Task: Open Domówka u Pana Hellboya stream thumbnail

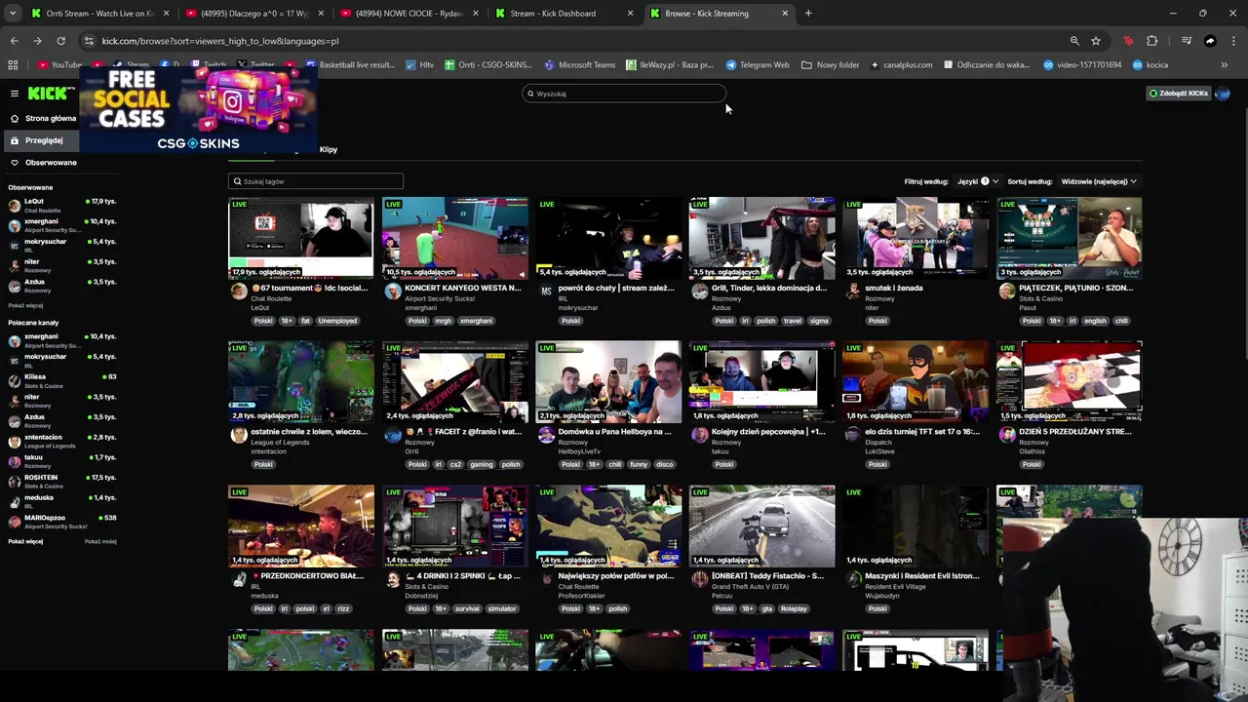Action: tap(608, 381)
